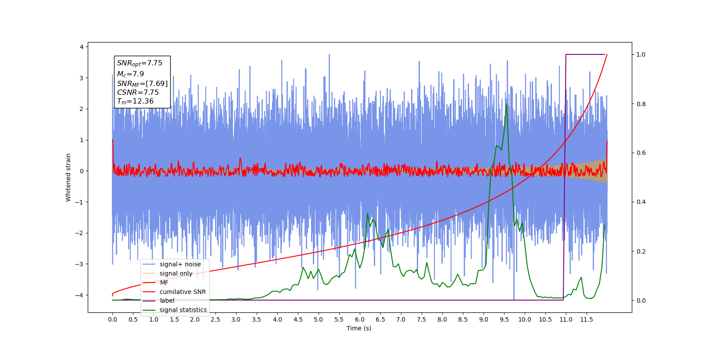702x351 pixels.
Task: Click the purple label plateau at top
Action: (585, 54)
